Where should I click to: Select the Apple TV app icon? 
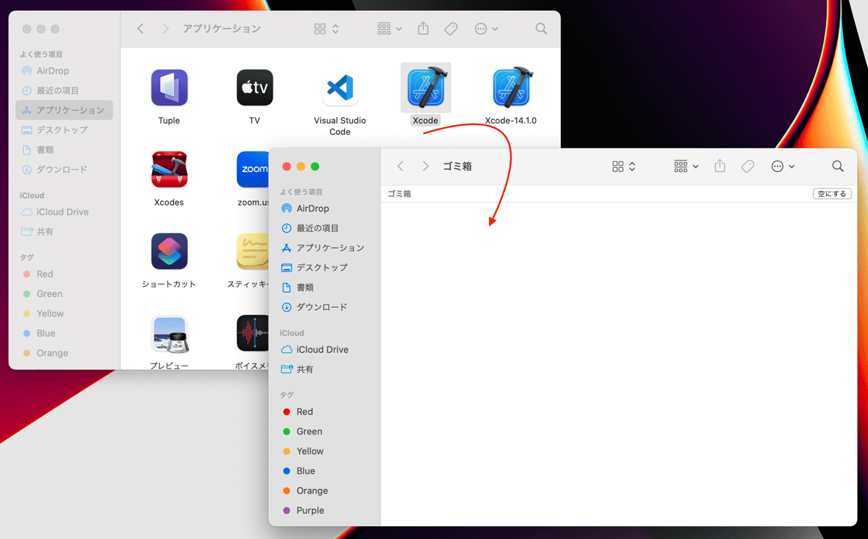point(255,88)
